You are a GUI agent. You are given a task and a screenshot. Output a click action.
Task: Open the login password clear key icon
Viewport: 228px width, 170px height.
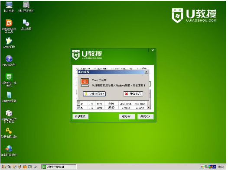9,133
